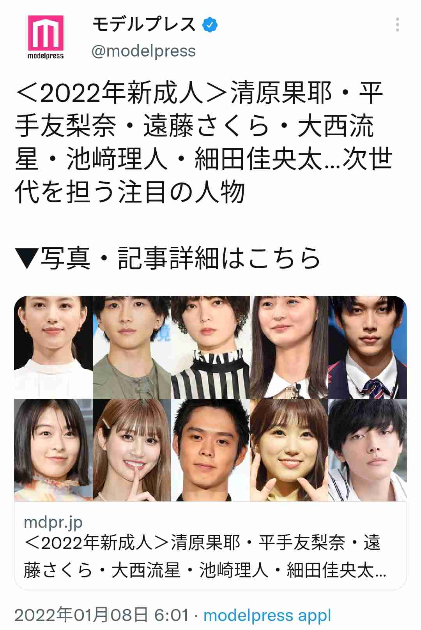Select the <2022年新成人> tweet headline text
Image resolution: width=421 pixels, height=630 pixels.
click(203, 143)
